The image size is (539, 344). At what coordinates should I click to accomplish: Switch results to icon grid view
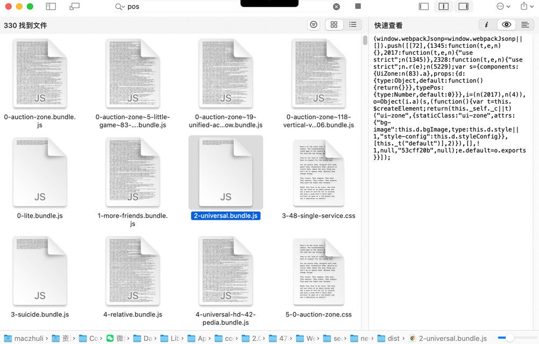tap(334, 24)
